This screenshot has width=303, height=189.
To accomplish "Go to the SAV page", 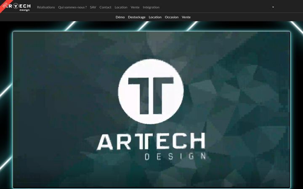I will click(x=93, y=7).
